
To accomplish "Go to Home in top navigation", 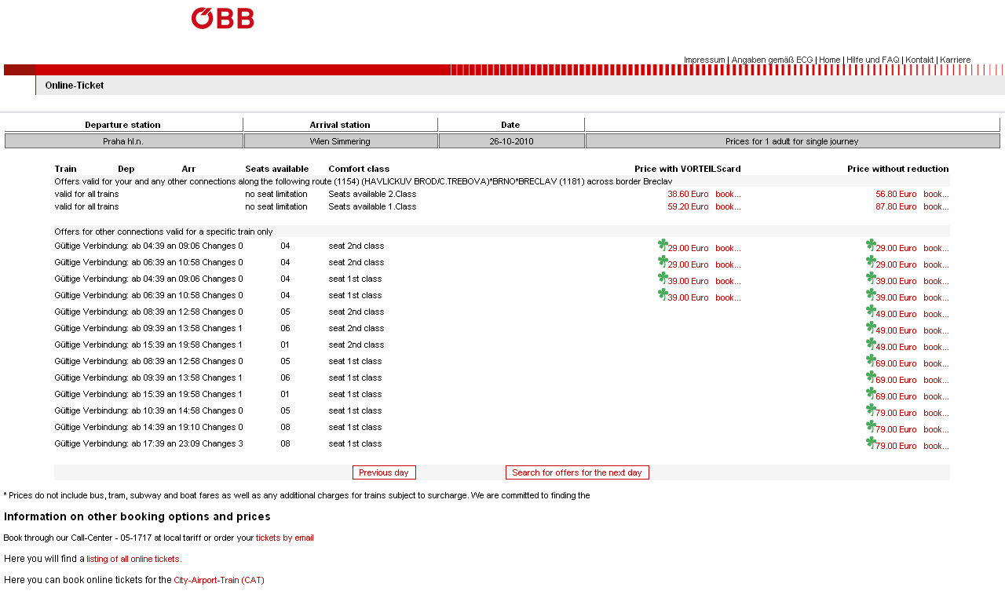I will click(829, 60).
